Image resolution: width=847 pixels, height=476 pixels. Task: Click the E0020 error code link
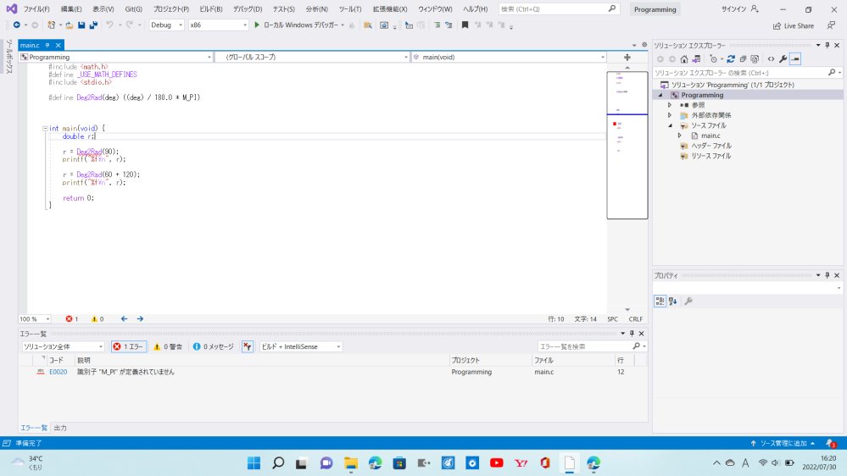tap(59, 372)
